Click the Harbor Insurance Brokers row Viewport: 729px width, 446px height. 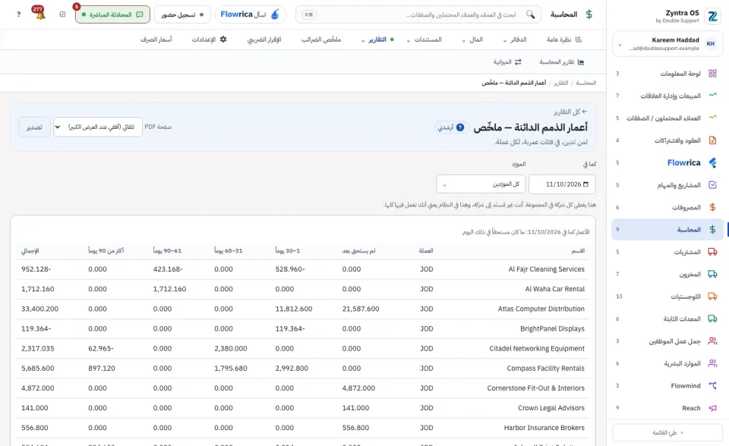303,428
